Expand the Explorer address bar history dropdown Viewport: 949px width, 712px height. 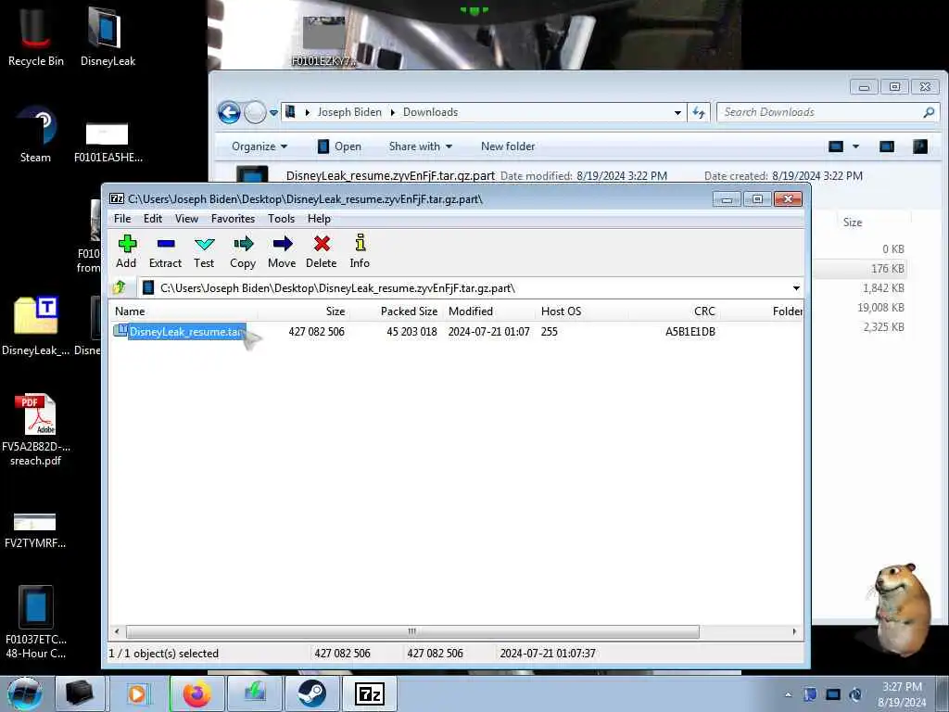[x=677, y=112]
